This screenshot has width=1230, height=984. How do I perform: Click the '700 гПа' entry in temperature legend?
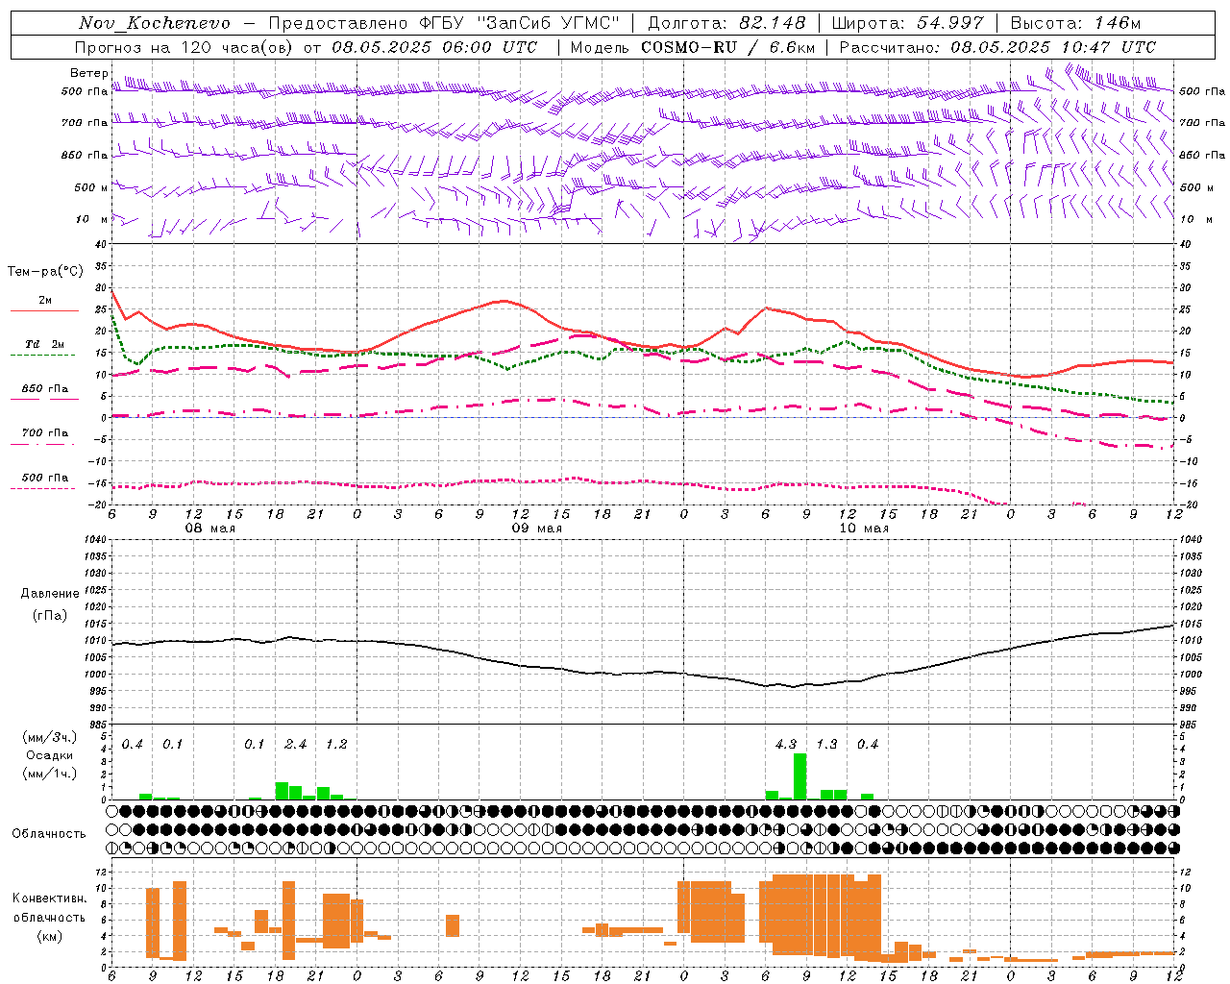[x=44, y=433]
